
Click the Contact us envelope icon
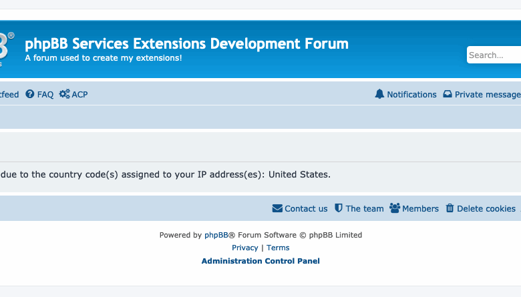click(x=277, y=208)
